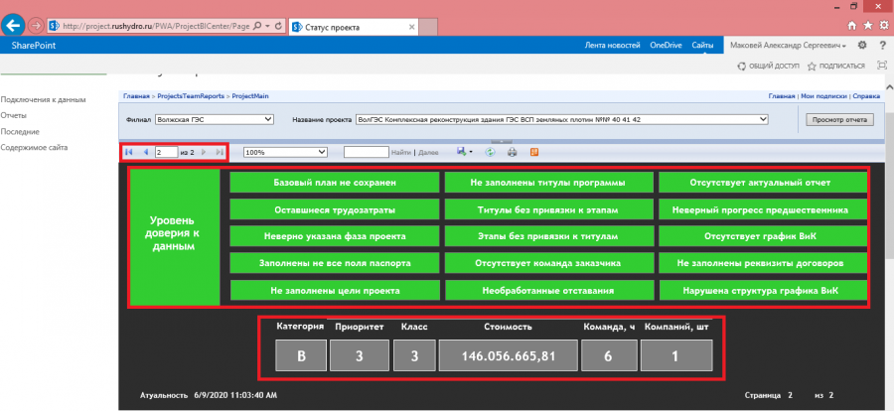
Task: Open export format save menu
Action: [x=465, y=152]
